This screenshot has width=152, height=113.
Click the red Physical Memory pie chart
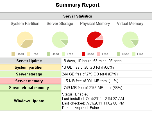[x=95, y=40]
